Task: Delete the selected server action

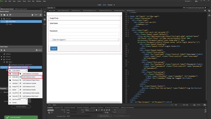Action: (x=7, y=15)
